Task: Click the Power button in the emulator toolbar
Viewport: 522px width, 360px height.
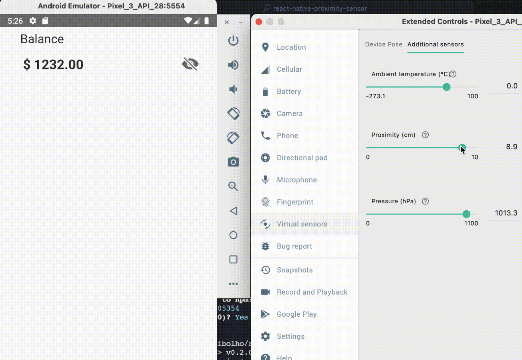Action: pyautogui.click(x=233, y=40)
